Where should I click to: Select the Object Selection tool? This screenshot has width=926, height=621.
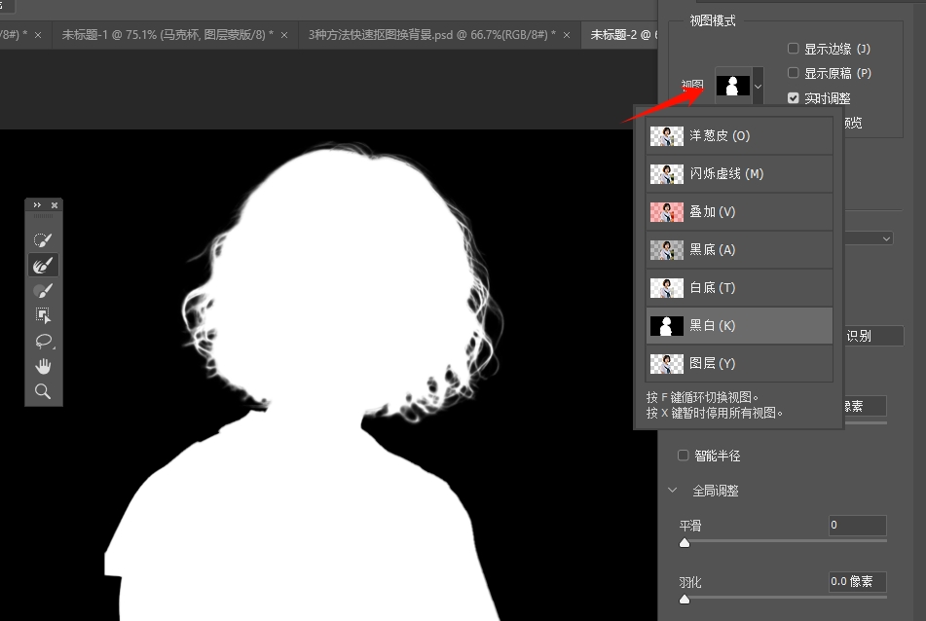[x=43, y=315]
